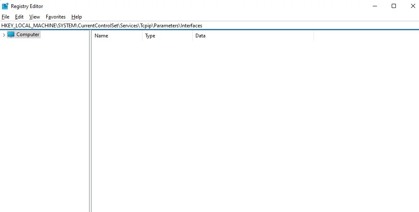Open the File menu
The image size is (419, 212).
[5, 17]
